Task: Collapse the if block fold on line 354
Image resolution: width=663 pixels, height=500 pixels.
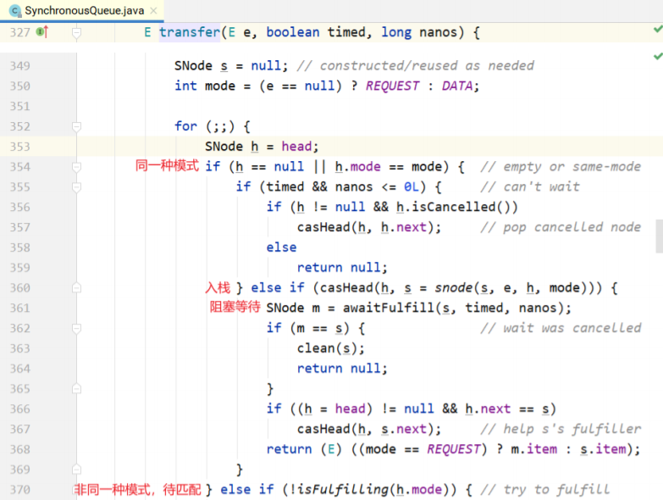Action: (76, 167)
